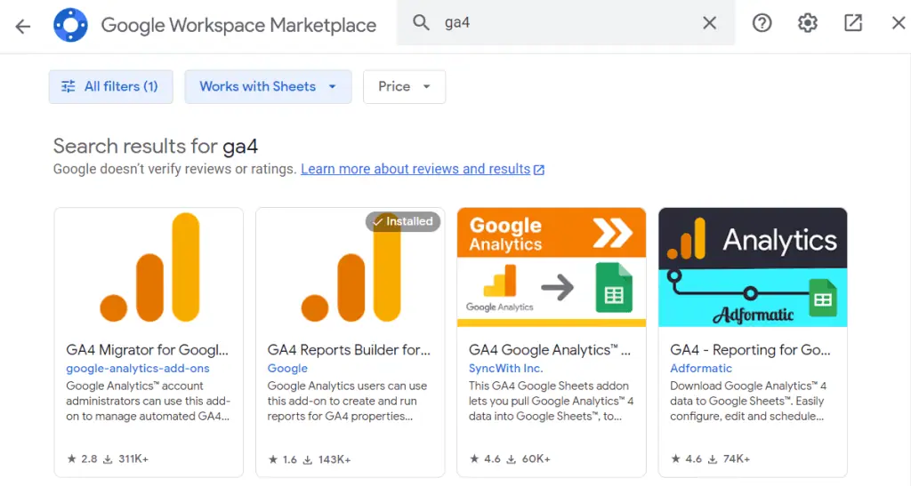Screen dimensions: 911x486
Task: Click the external link icon after results link
Action: click(x=539, y=170)
